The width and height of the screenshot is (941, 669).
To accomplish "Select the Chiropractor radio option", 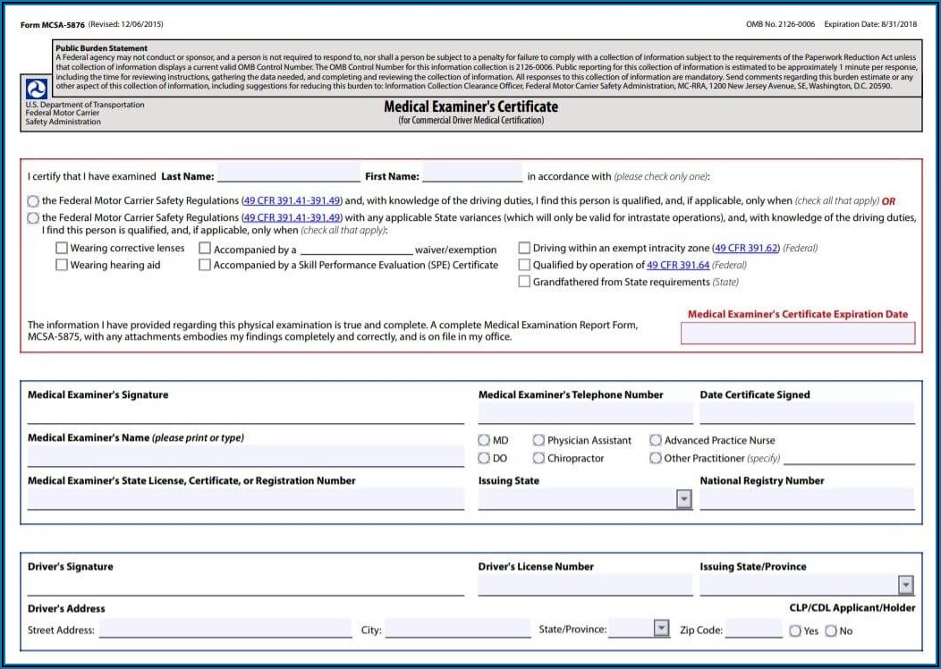I will pos(538,458).
